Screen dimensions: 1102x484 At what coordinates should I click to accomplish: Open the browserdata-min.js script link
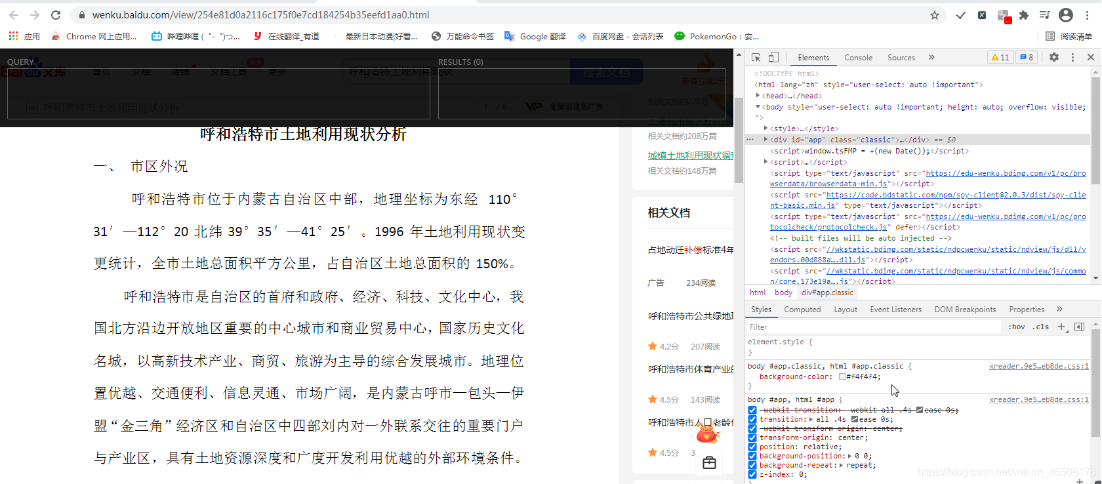click(928, 178)
